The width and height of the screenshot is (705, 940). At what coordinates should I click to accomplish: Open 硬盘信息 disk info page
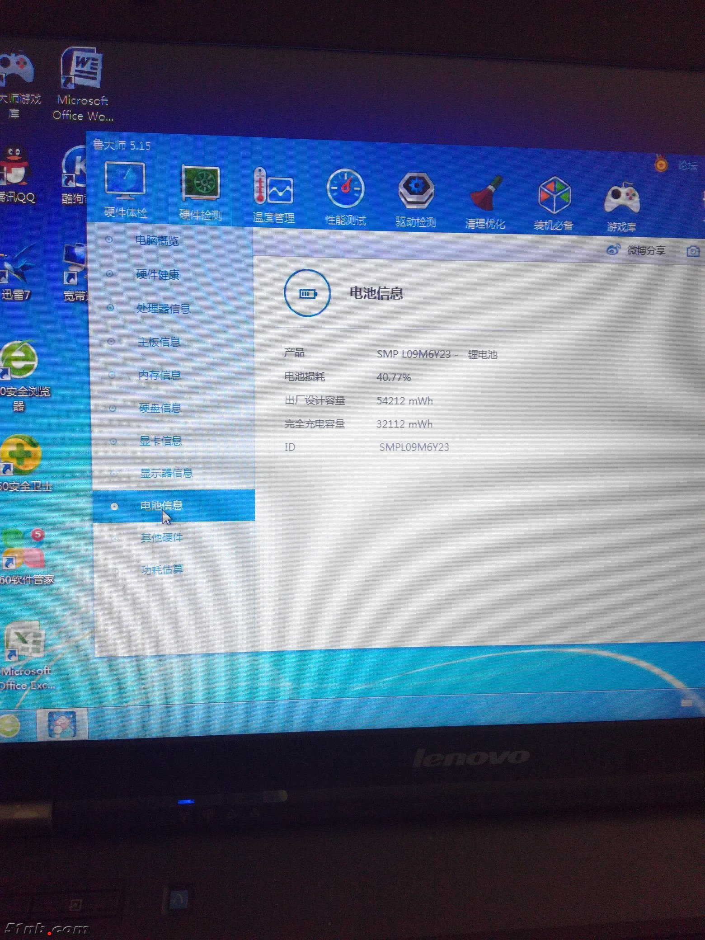point(160,408)
